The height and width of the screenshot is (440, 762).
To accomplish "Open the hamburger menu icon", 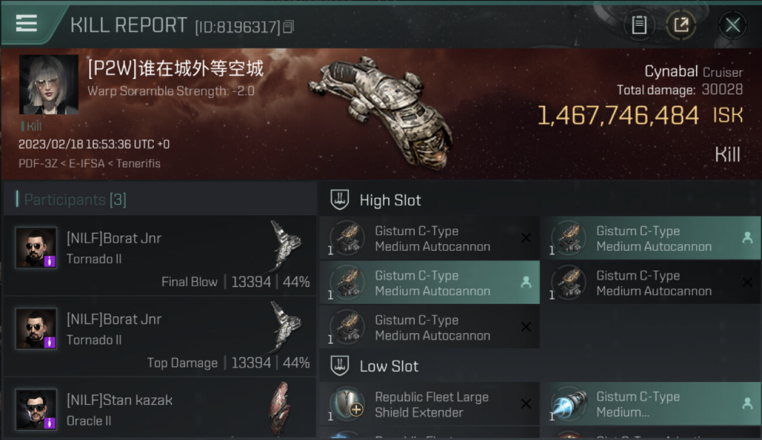I will tap(26, 23).
